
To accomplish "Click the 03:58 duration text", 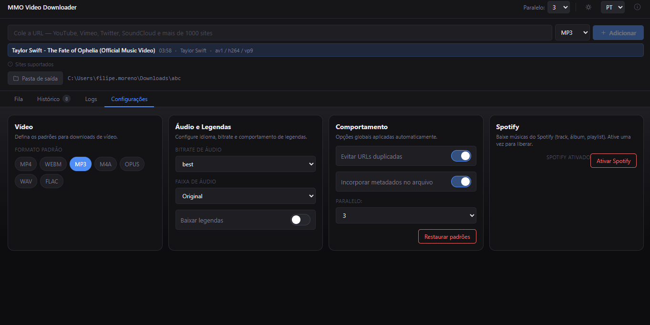I will click(165, 51).
